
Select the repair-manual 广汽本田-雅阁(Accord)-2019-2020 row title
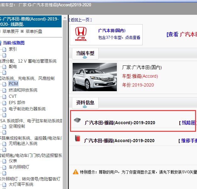tap(119, 141)
